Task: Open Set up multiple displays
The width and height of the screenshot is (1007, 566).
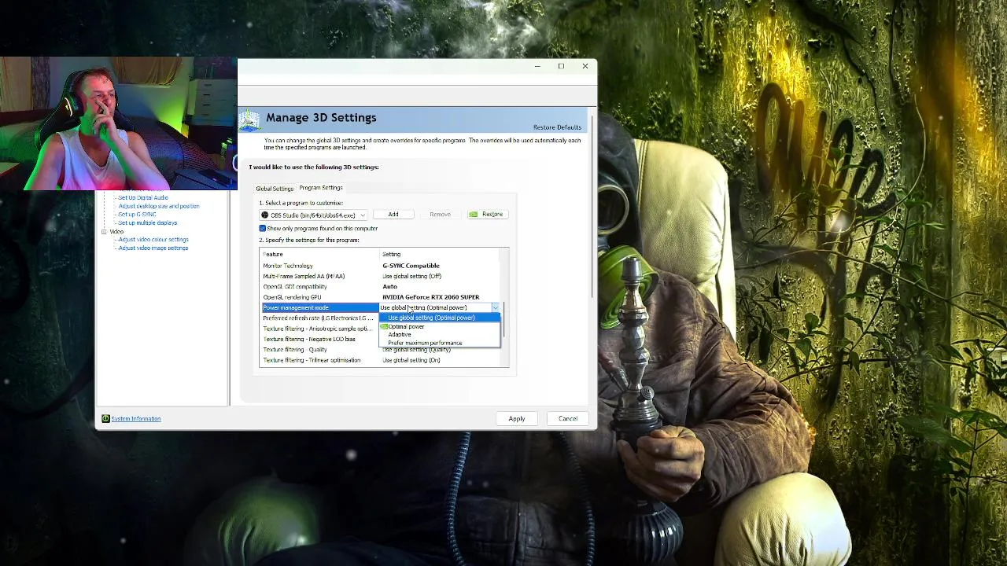Action: [x=148, y=222]
